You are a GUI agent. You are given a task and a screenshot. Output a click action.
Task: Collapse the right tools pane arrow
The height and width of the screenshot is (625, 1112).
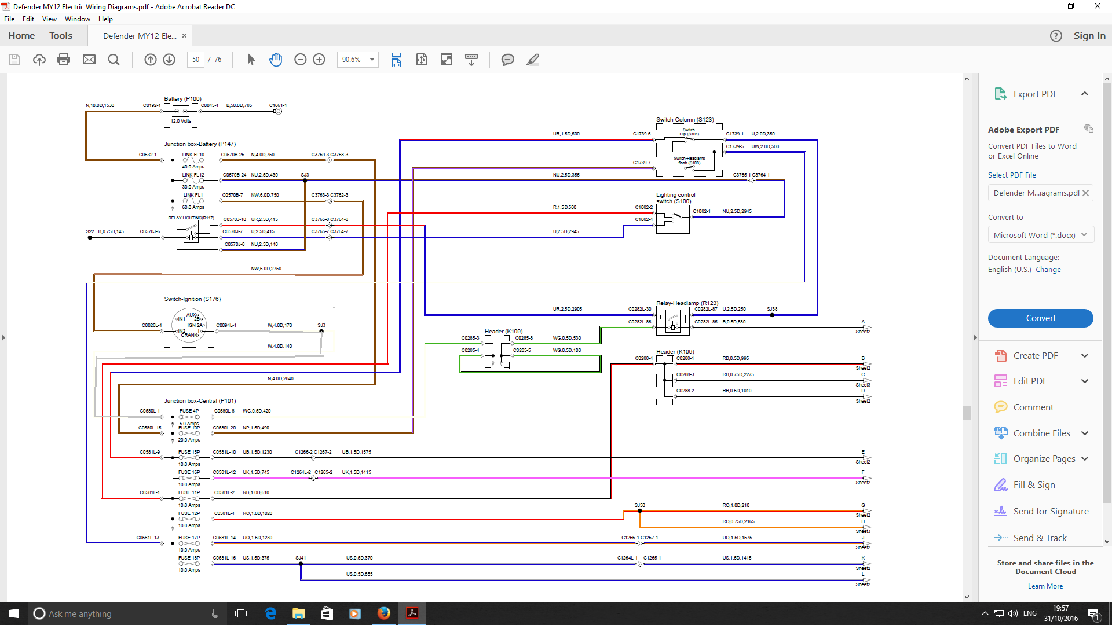click(975, 337)
